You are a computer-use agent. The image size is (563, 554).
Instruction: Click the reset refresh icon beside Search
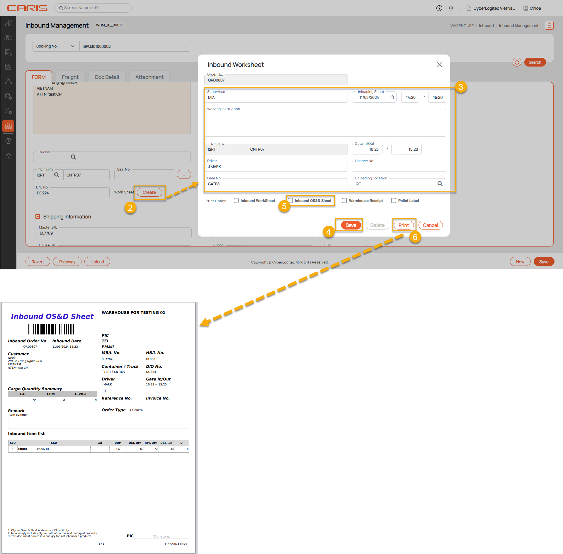click(517, 62)
